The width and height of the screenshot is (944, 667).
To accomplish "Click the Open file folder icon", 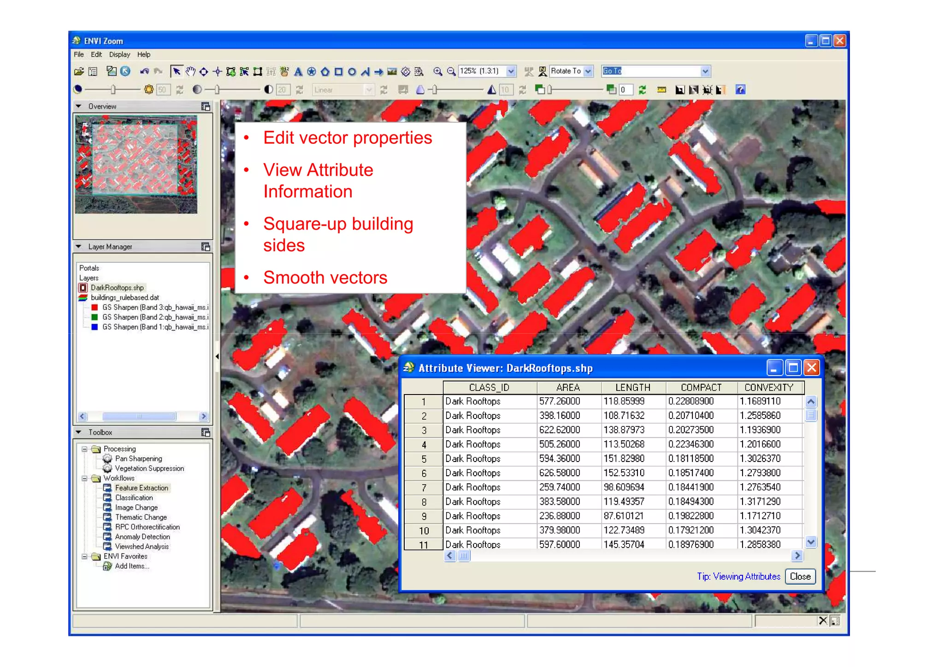I will 79,71.
